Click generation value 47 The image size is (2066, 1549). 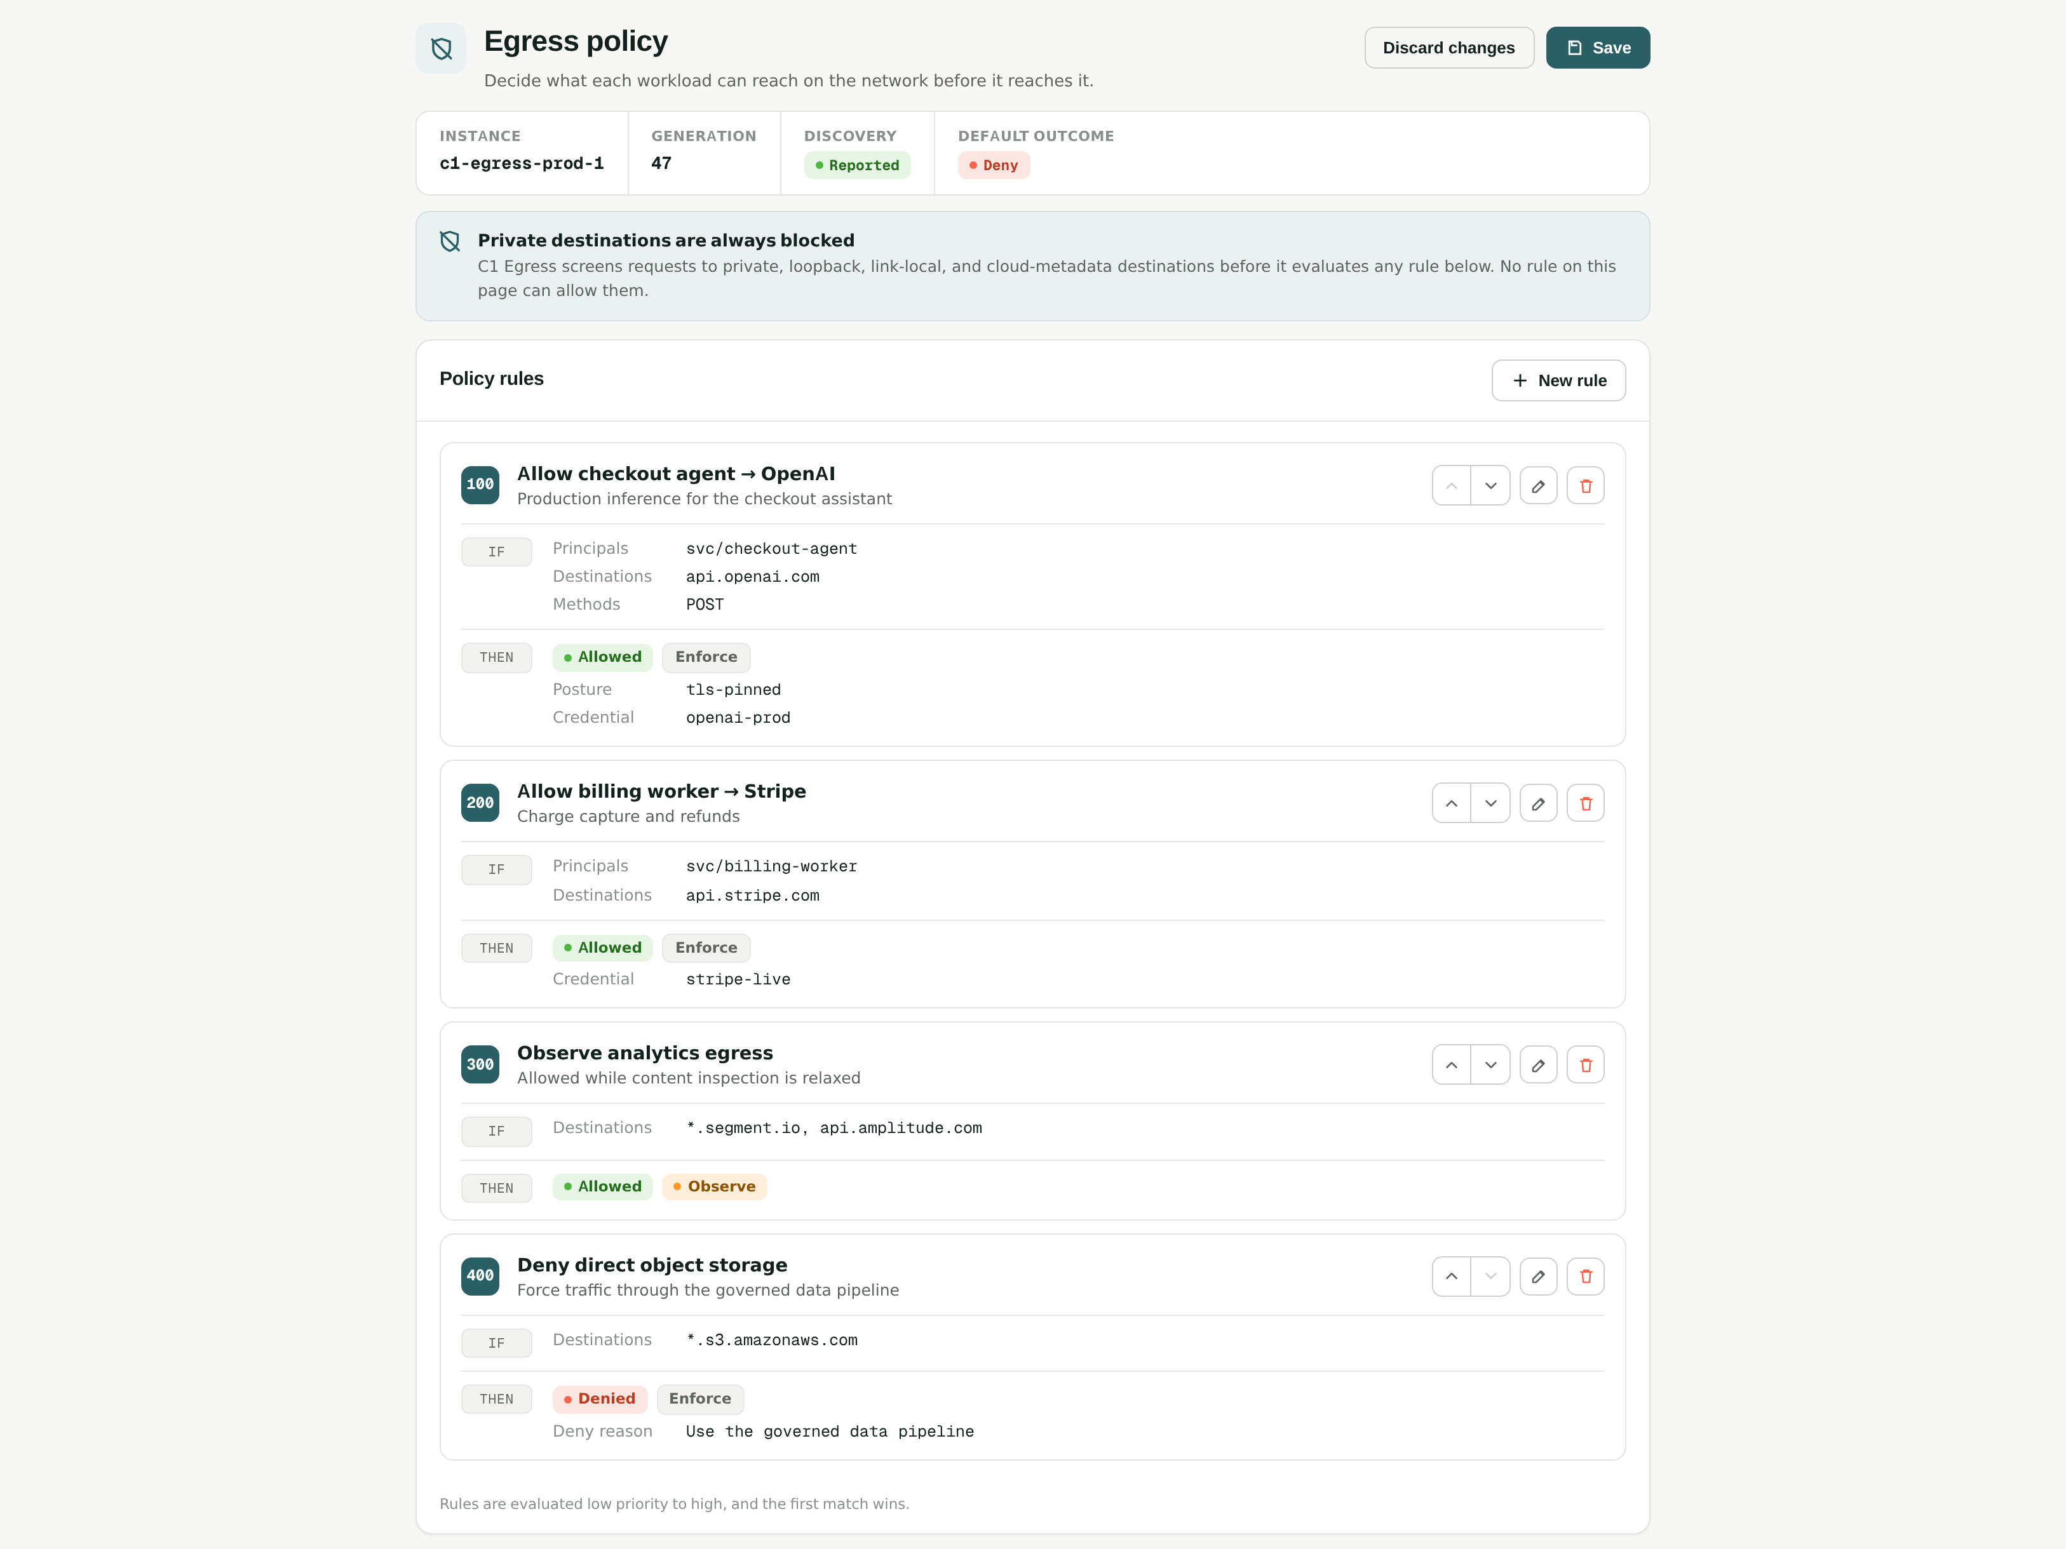point(661,163)
